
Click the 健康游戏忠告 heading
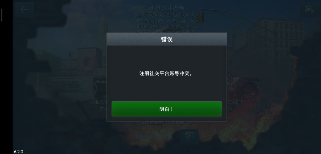pyautogui.click(x=167, y=8)
